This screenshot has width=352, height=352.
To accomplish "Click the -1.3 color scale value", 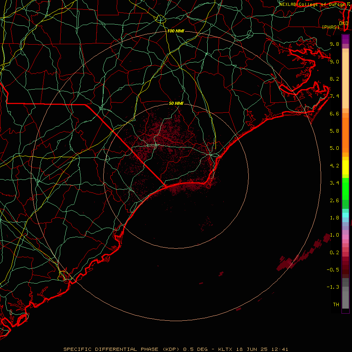I will (x=333, y=287).
